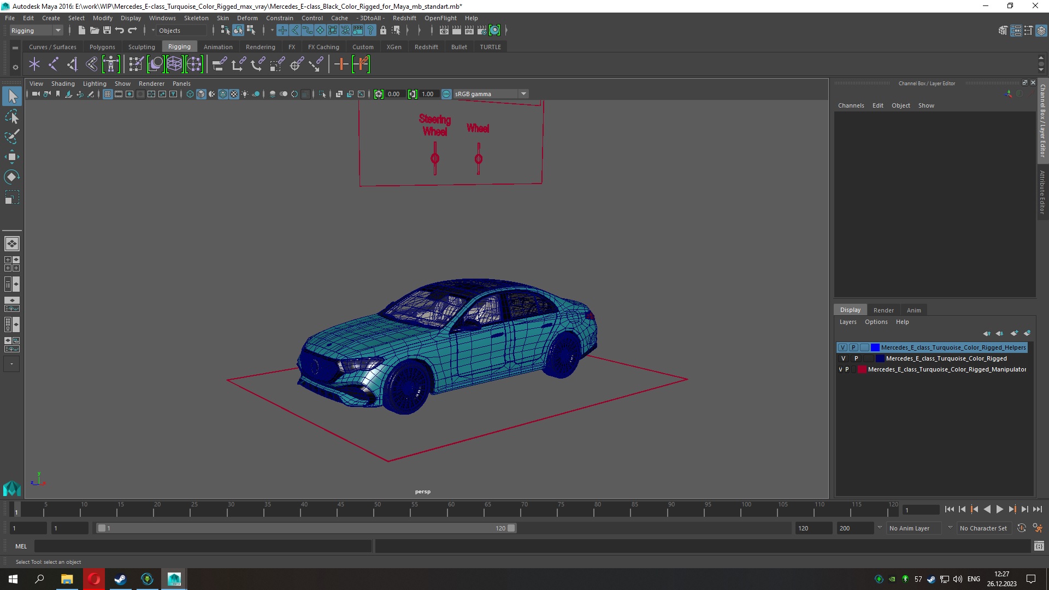The height and width of the screenshot is (590, 1049).
Task: Click move layer down icon
Action: 1000,333
